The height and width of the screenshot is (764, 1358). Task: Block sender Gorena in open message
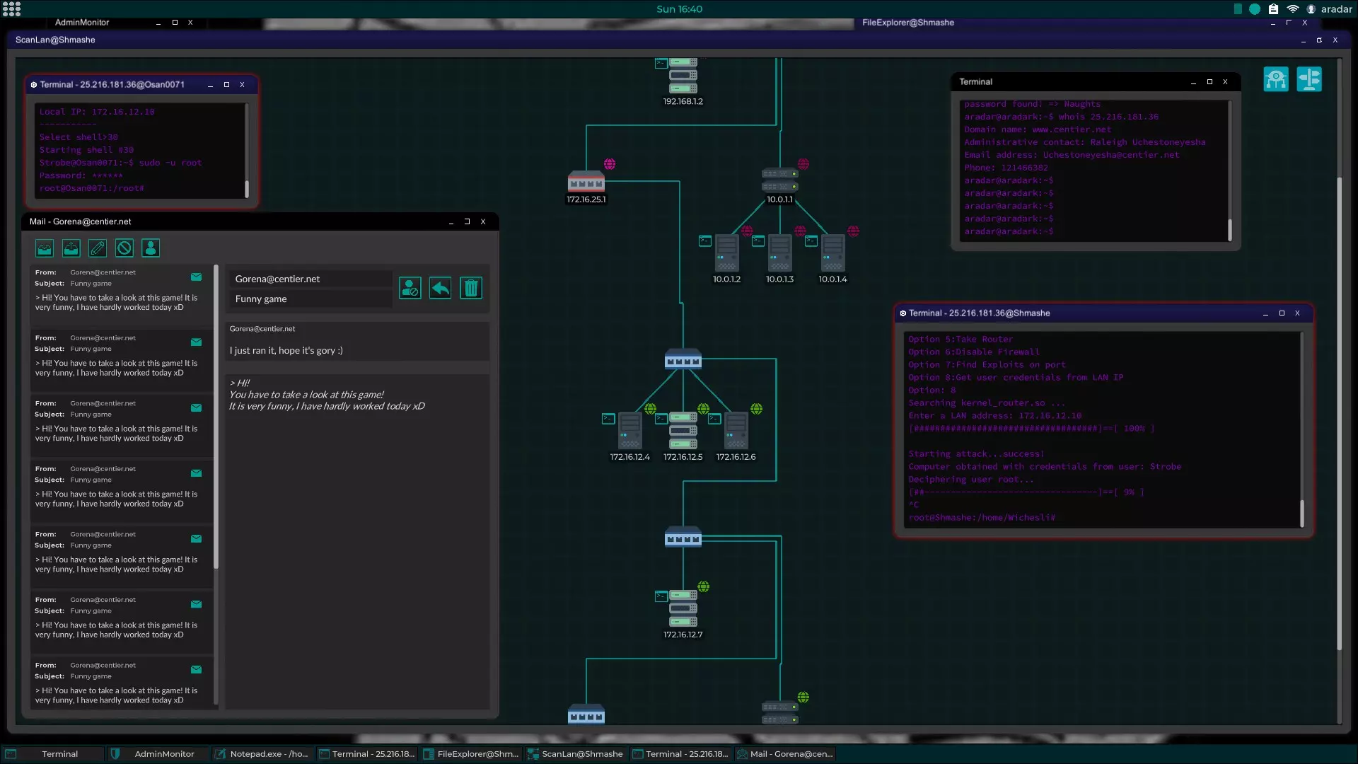[410, 288]
